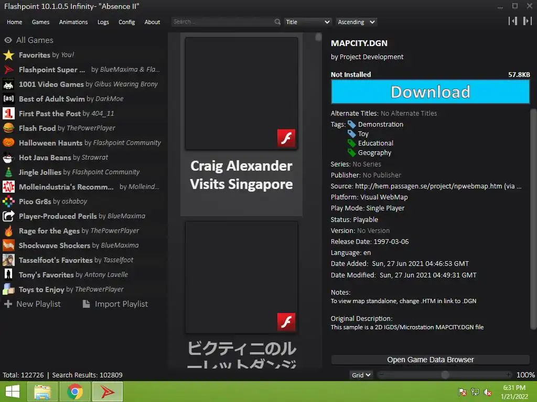Open the Title sort-by dropdown

(307, 22)
